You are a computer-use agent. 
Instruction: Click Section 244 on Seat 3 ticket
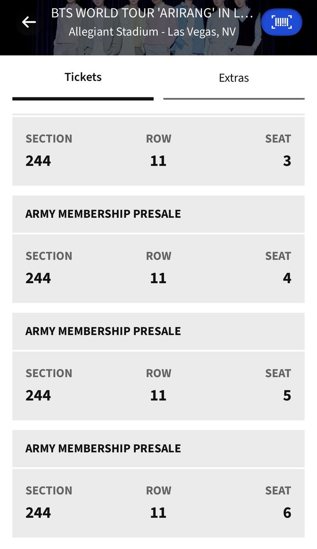38,161
